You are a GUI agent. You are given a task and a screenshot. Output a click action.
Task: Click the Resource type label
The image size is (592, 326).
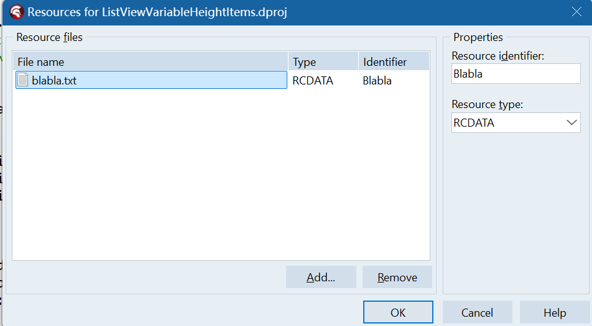point(487,104)
